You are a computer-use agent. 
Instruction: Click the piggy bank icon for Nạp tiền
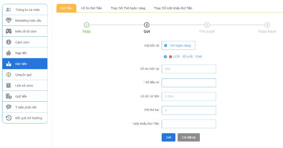click(8, 53)
